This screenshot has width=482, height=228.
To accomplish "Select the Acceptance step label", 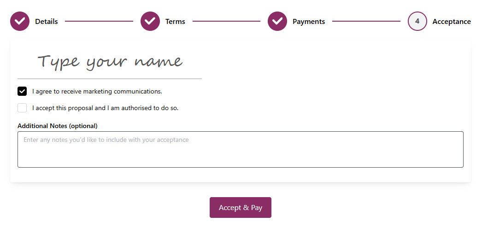I will 452,22.
